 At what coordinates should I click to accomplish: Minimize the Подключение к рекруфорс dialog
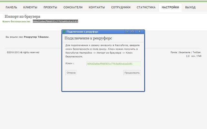127,32
